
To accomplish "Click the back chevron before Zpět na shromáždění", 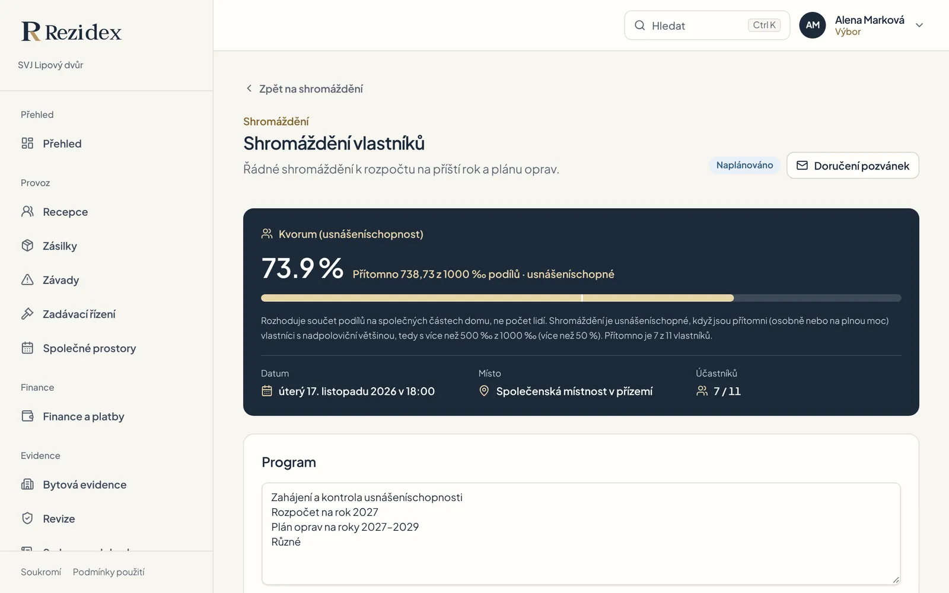I will pyautogui.click(x=249, y=88).
